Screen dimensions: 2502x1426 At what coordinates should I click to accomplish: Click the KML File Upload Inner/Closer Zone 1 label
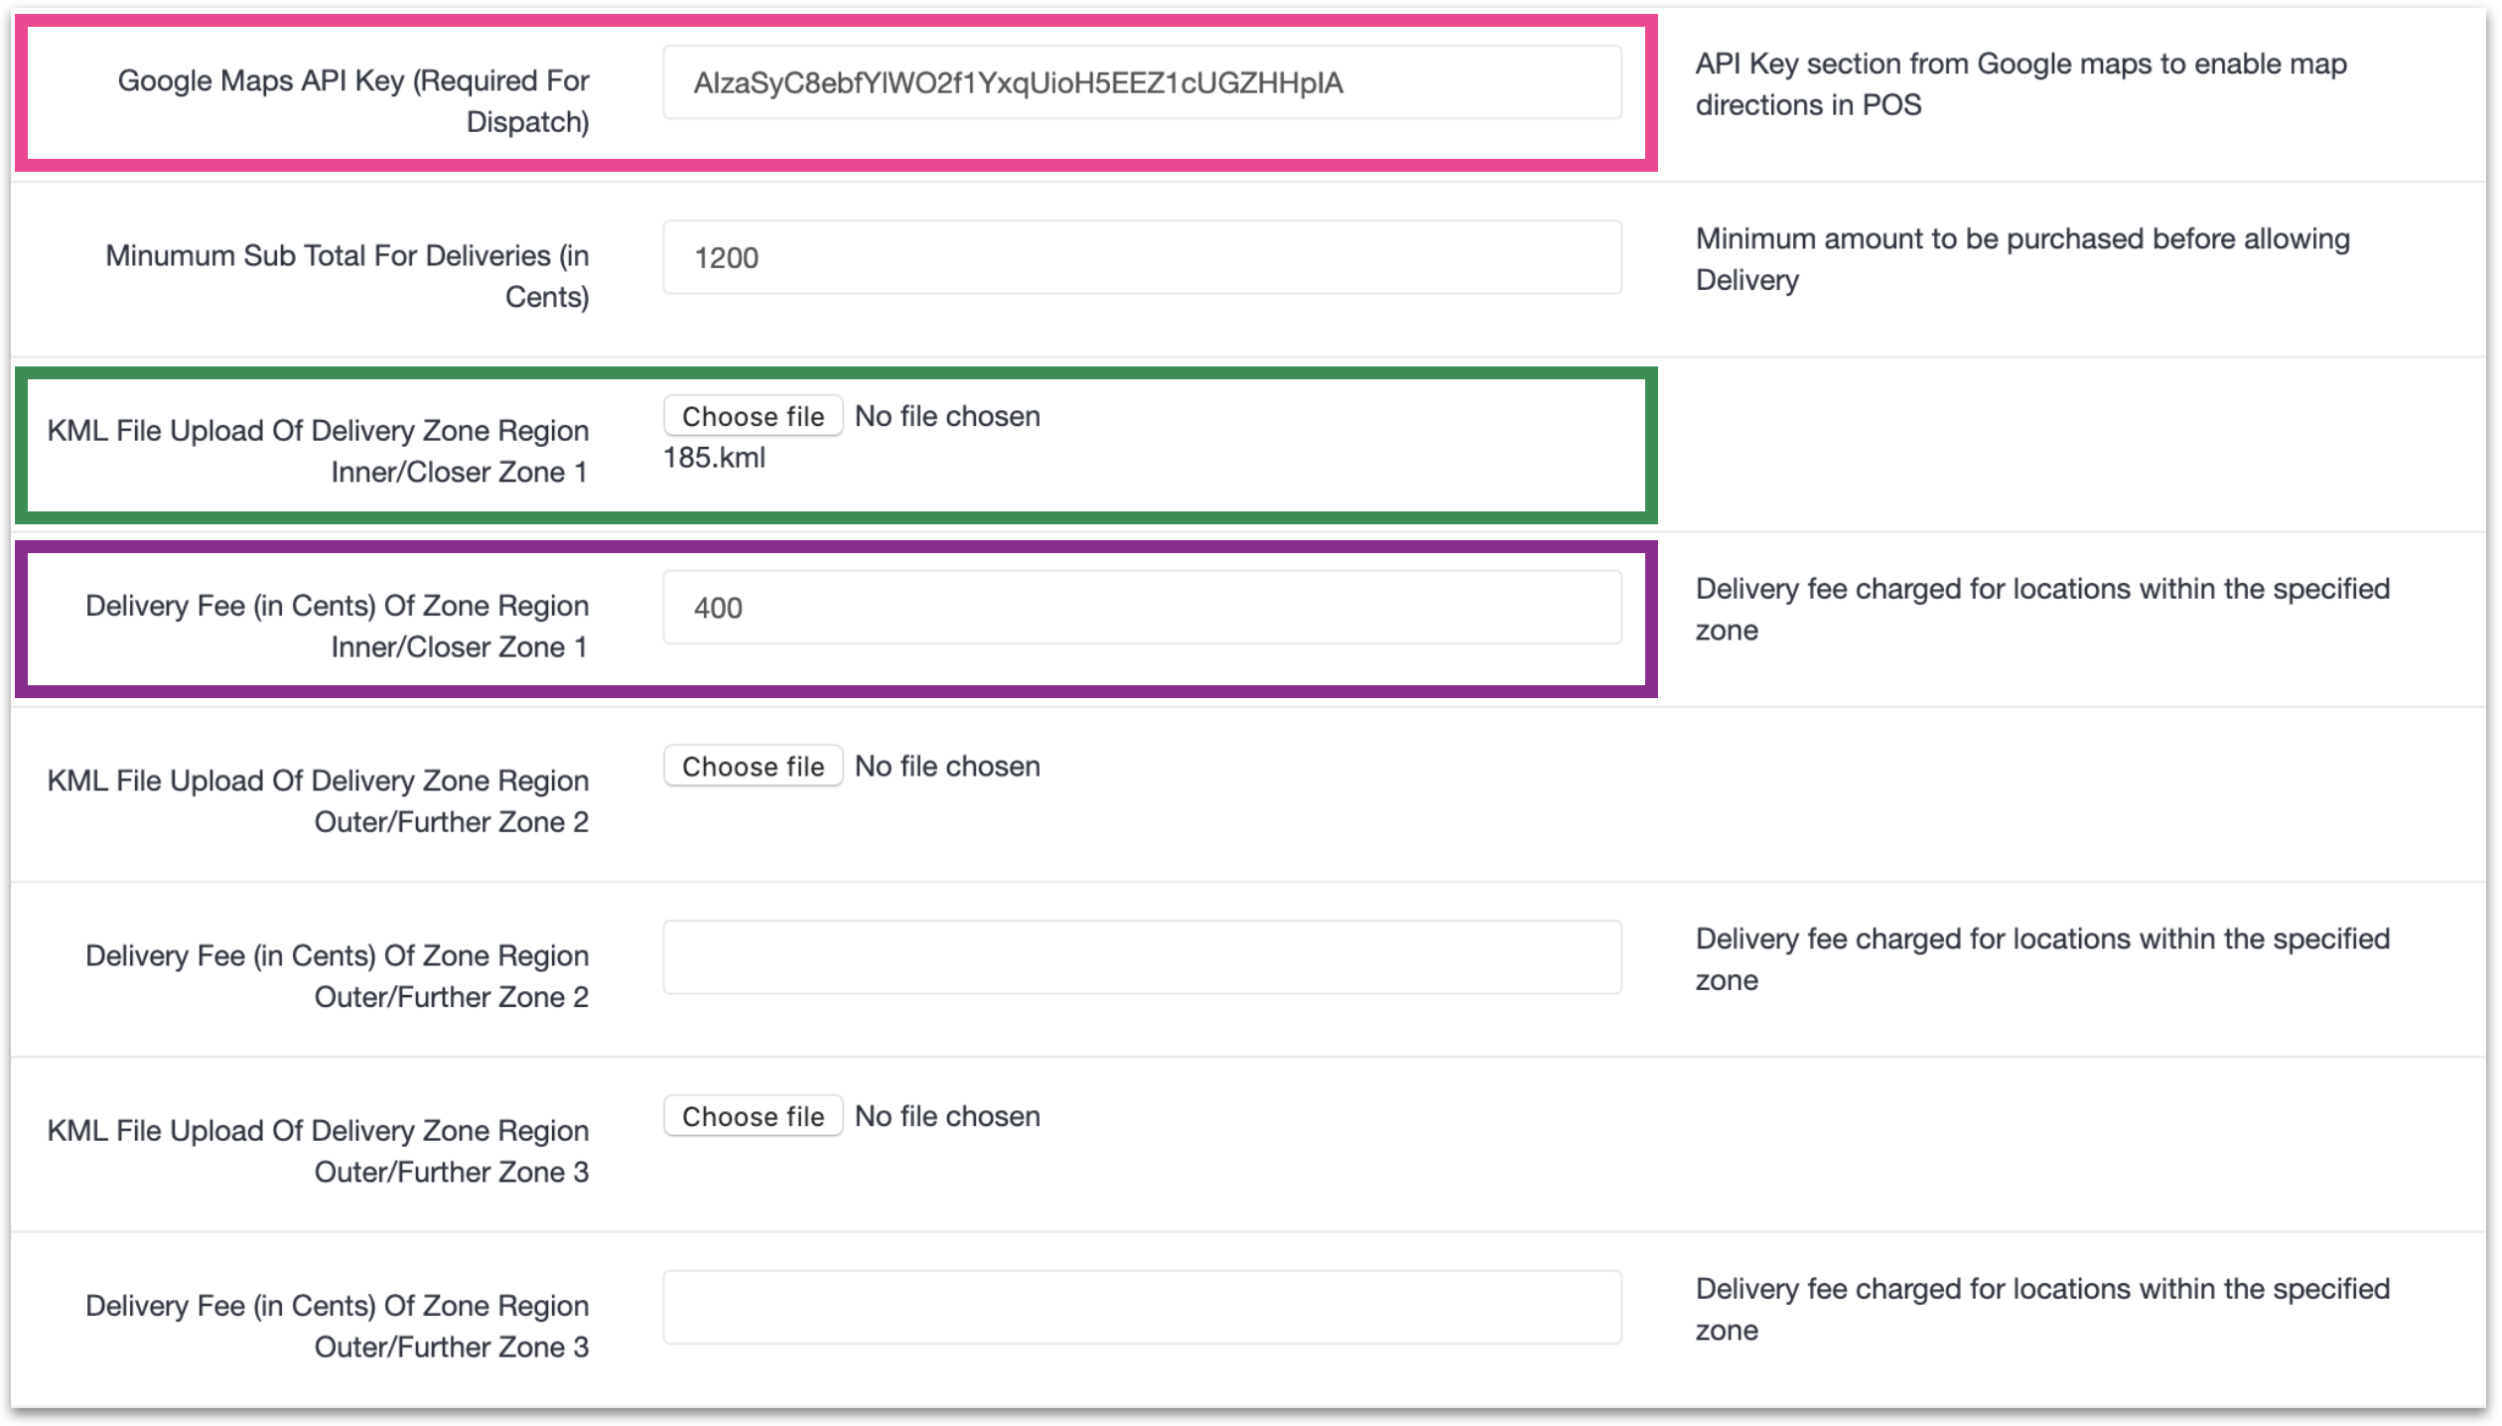(x=318, y=451)
